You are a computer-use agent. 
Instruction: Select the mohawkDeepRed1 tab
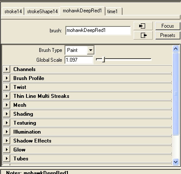[x=82, y=11]
